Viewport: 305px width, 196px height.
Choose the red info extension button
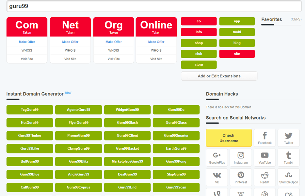coord(199,32)
